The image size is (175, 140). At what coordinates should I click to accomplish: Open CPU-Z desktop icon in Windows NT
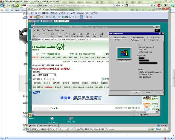click(x=52, y=120)
